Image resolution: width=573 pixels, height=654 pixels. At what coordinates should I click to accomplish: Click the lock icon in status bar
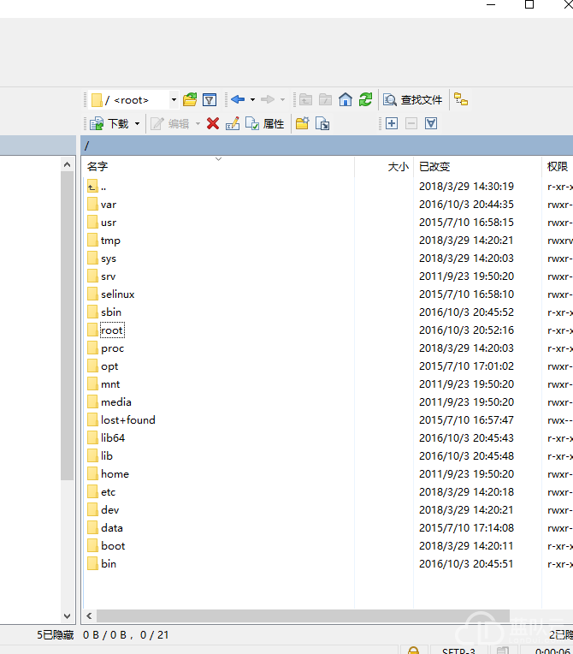(x=413, y=651)
